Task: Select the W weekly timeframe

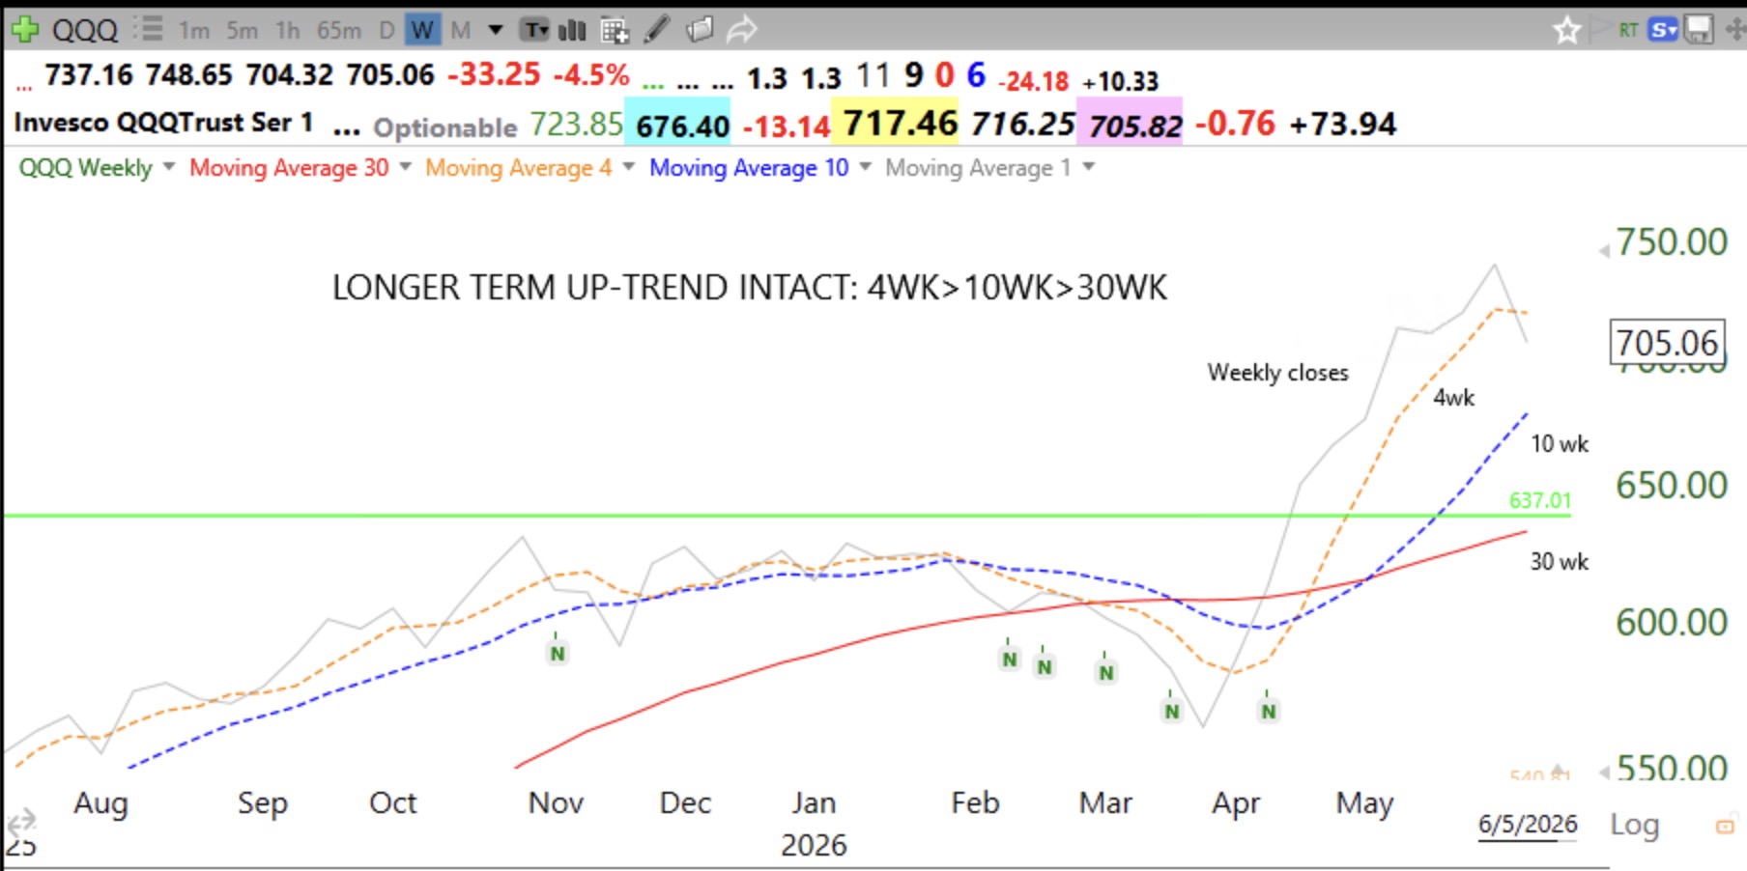Action: 422,31
